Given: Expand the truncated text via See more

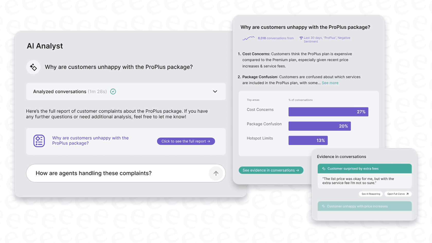Looking at the screenshot, I should (x=330, y=83).
